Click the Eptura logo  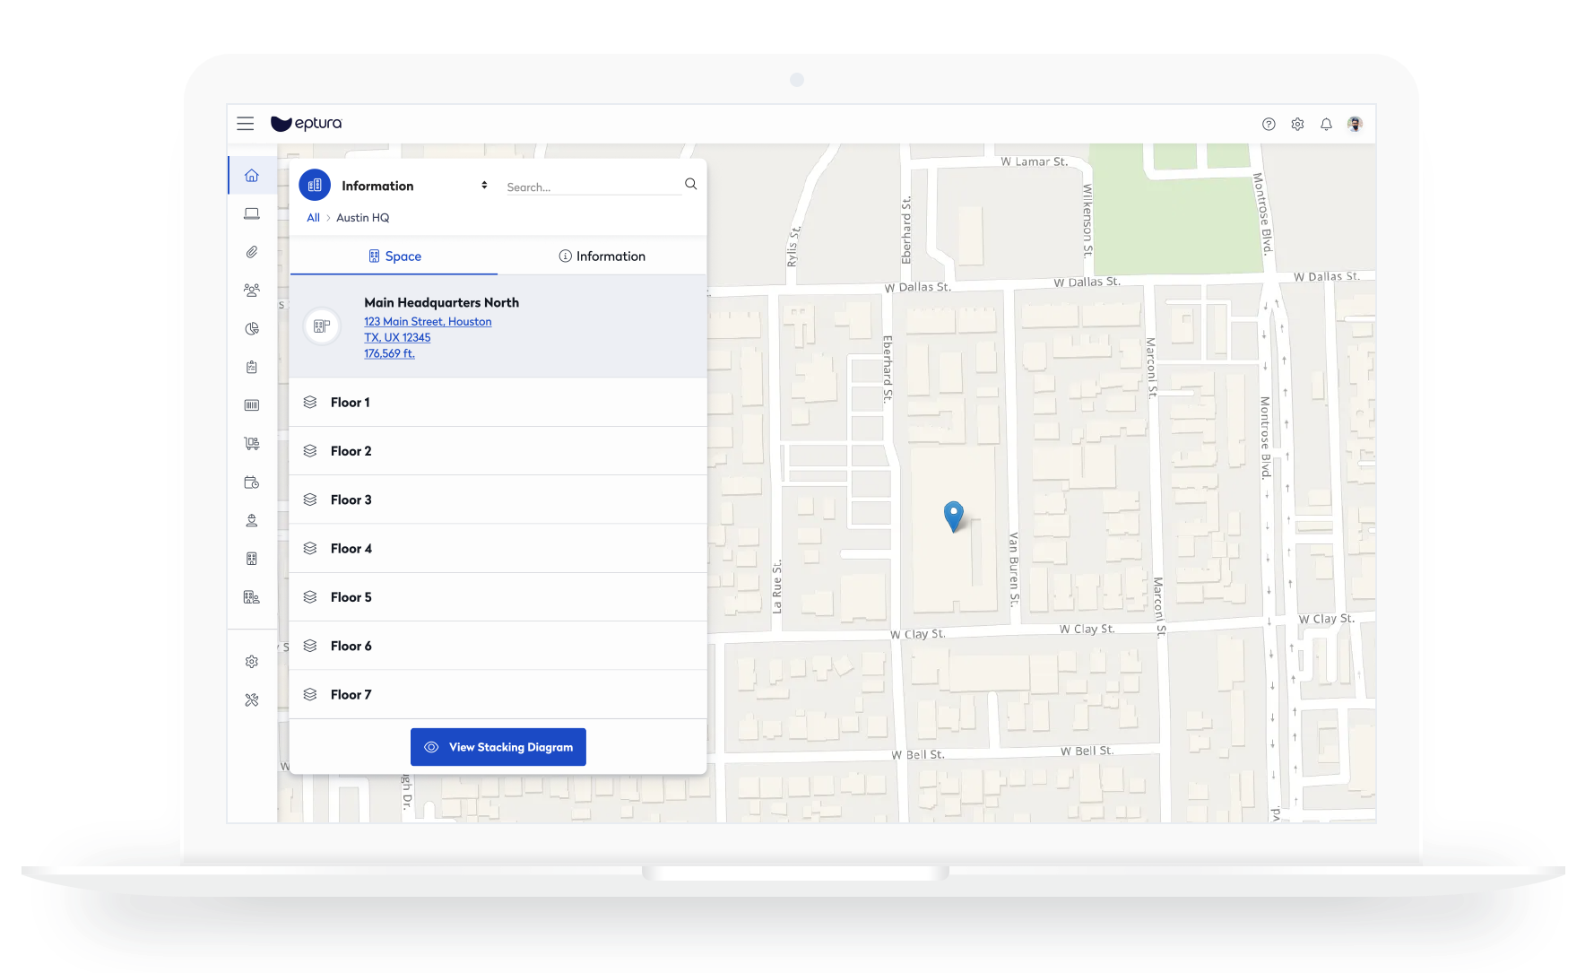click(x=307, y=124)
